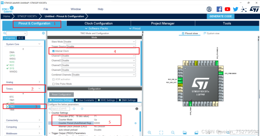Click the STM32CubeMX logo
The width and height of the screenshot is (260, 136).
pyautogui.click(x=8, y=9)
